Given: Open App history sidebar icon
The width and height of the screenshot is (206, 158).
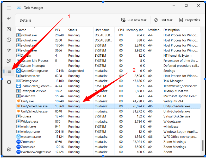Looking at the screenshot, I should coord(9,40).
